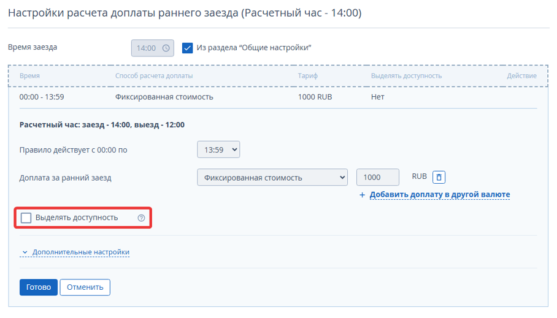Enable the Выделять доступность checkbox

pos(26,218)
